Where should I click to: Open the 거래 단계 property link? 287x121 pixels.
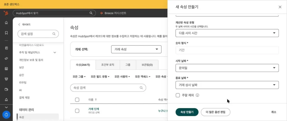click(x=94, y=109)
